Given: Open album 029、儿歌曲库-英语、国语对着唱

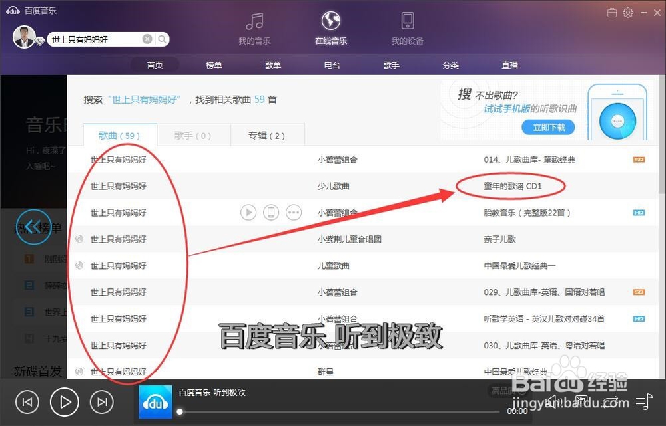Looking at the screenshot, I should coord(544,292).
